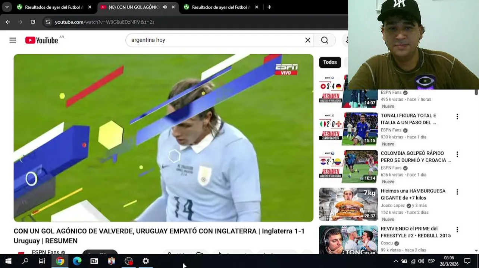Go to the YouTube home logo

click(x=41, y=40)
